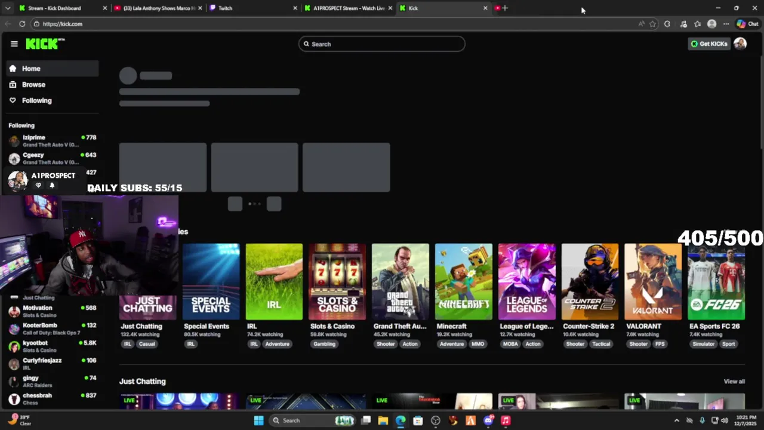Click the taskbar Search box
Screen dimensions: 764x430
(313, 420)
